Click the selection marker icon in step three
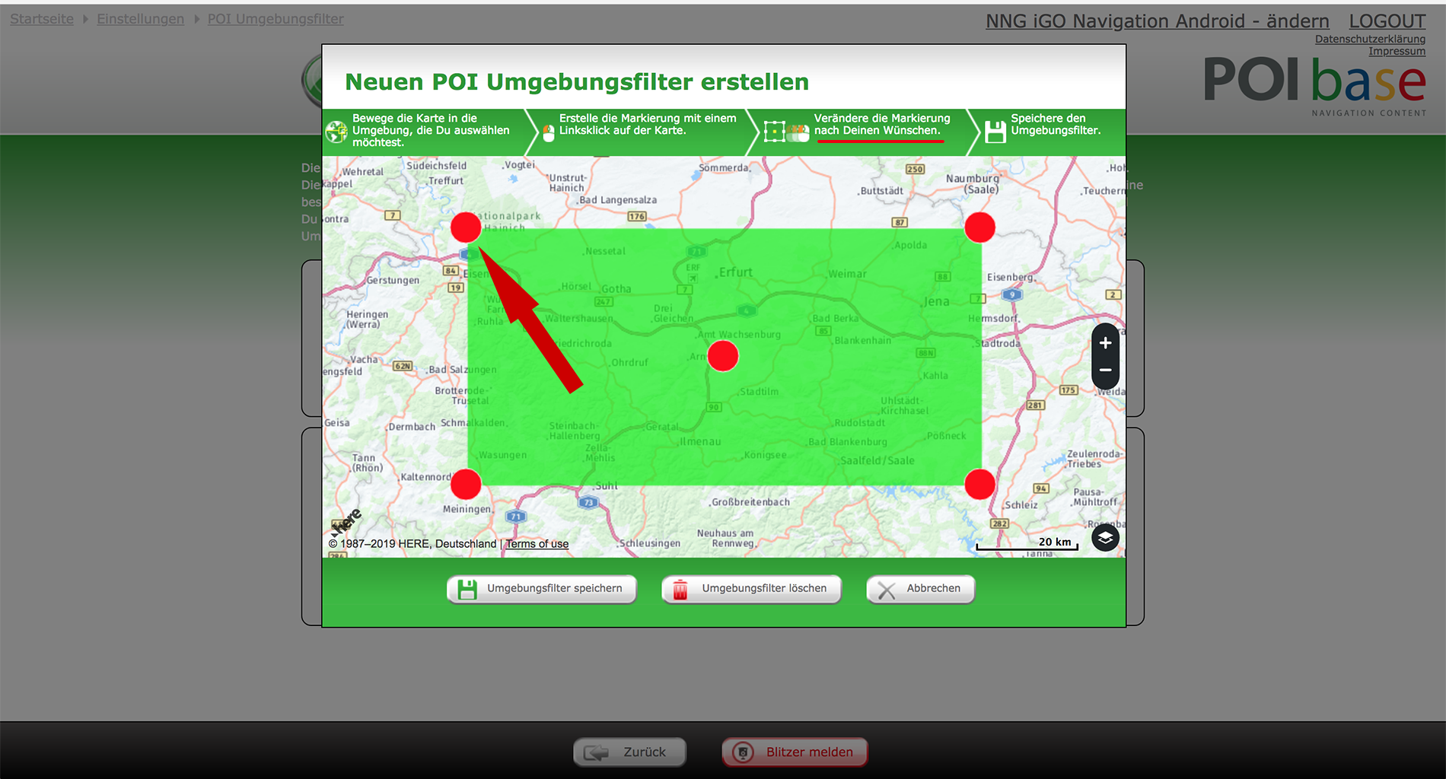The image size is (1446, 779). point(775,132)
